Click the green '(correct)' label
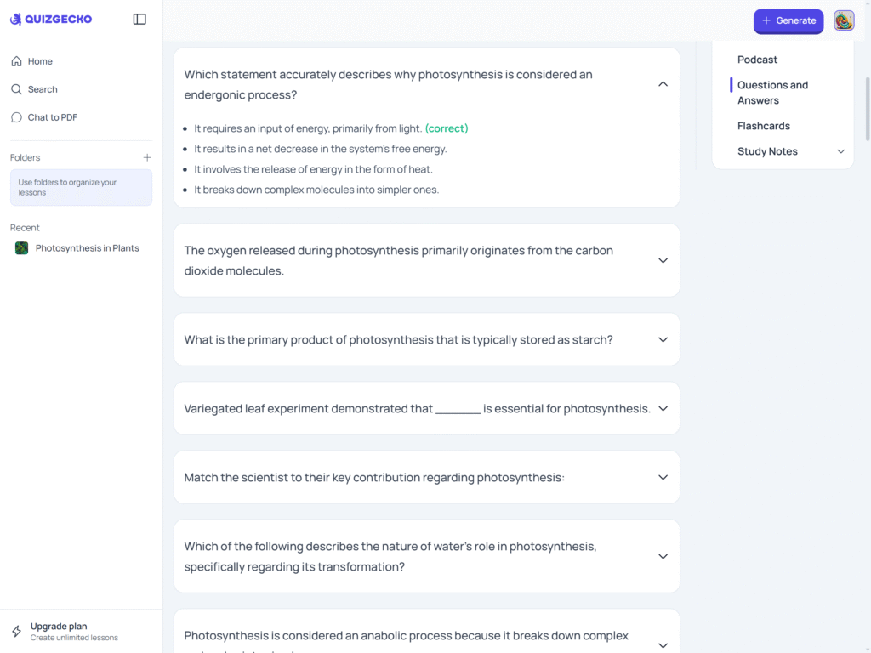 coord(447,128)
